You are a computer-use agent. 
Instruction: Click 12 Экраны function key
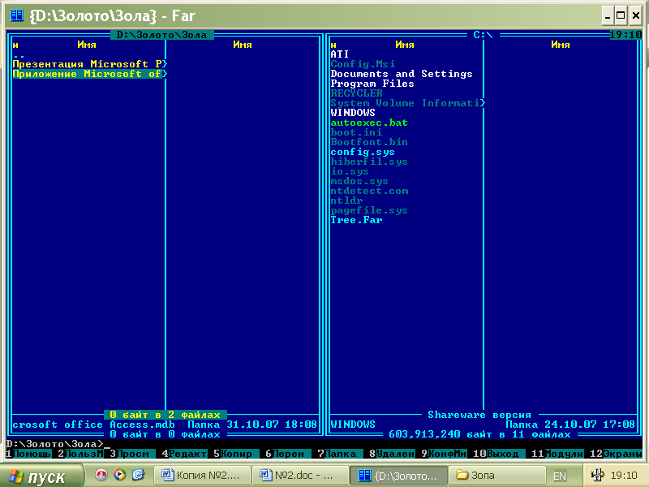[x=617, y=454]
